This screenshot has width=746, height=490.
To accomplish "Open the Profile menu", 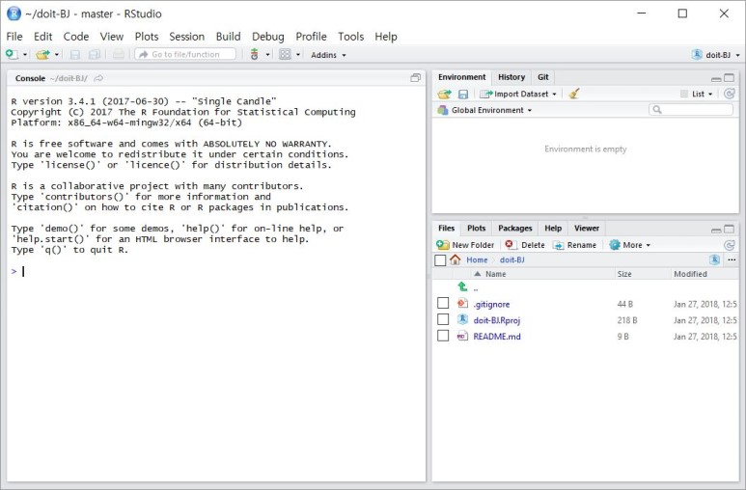I will 311,37.
